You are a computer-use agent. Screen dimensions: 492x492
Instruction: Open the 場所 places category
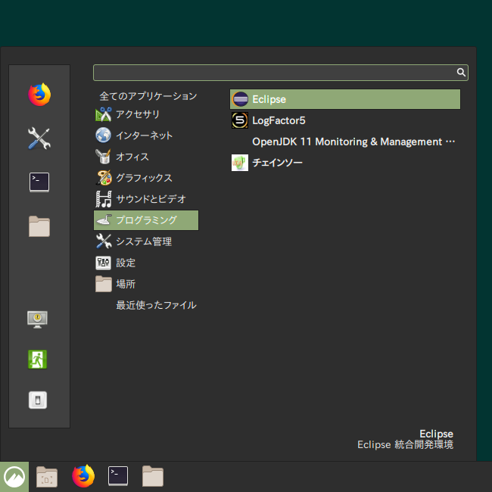[146, 284]
